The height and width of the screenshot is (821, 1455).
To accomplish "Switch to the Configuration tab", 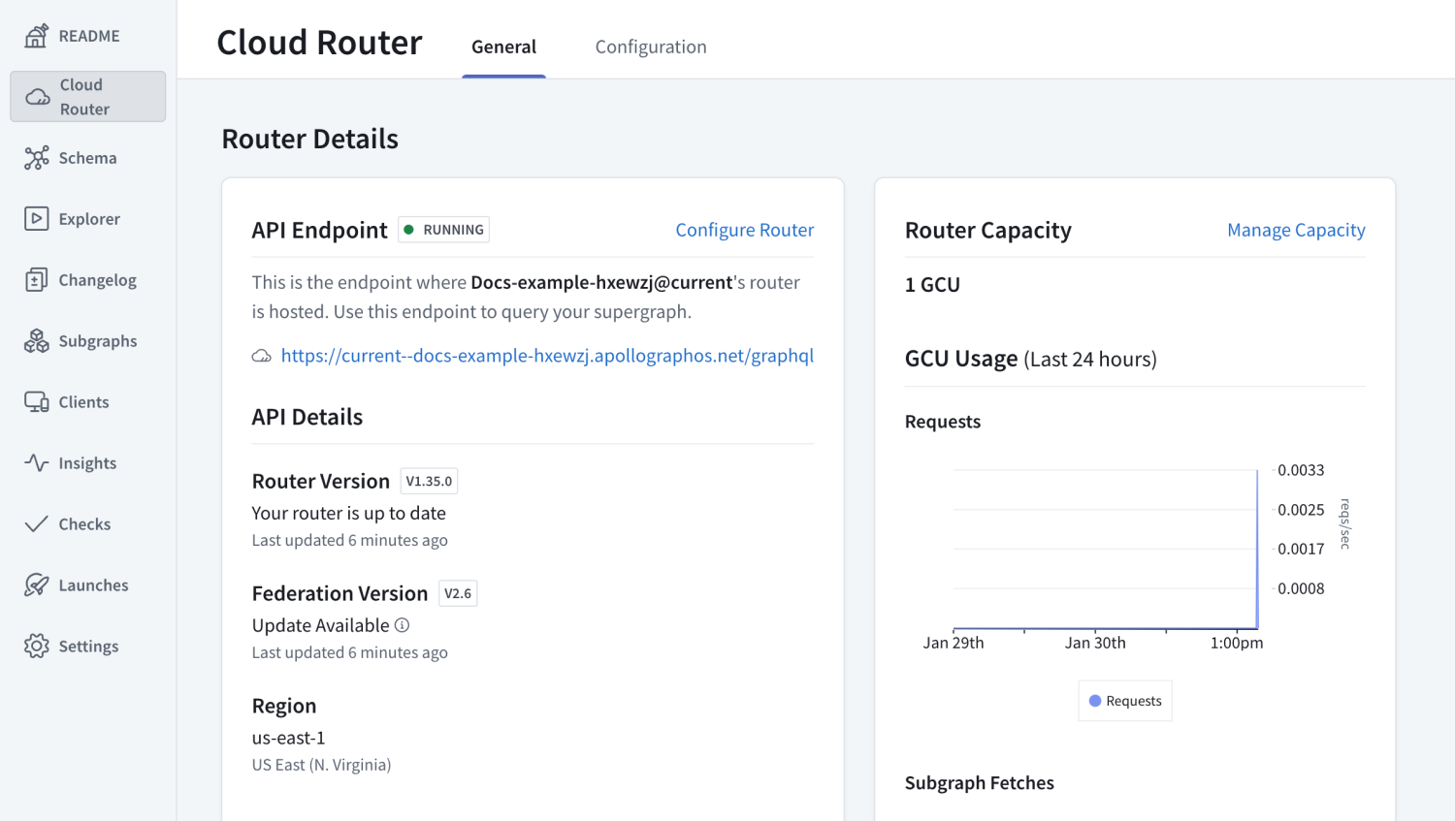I will point(650,47).
